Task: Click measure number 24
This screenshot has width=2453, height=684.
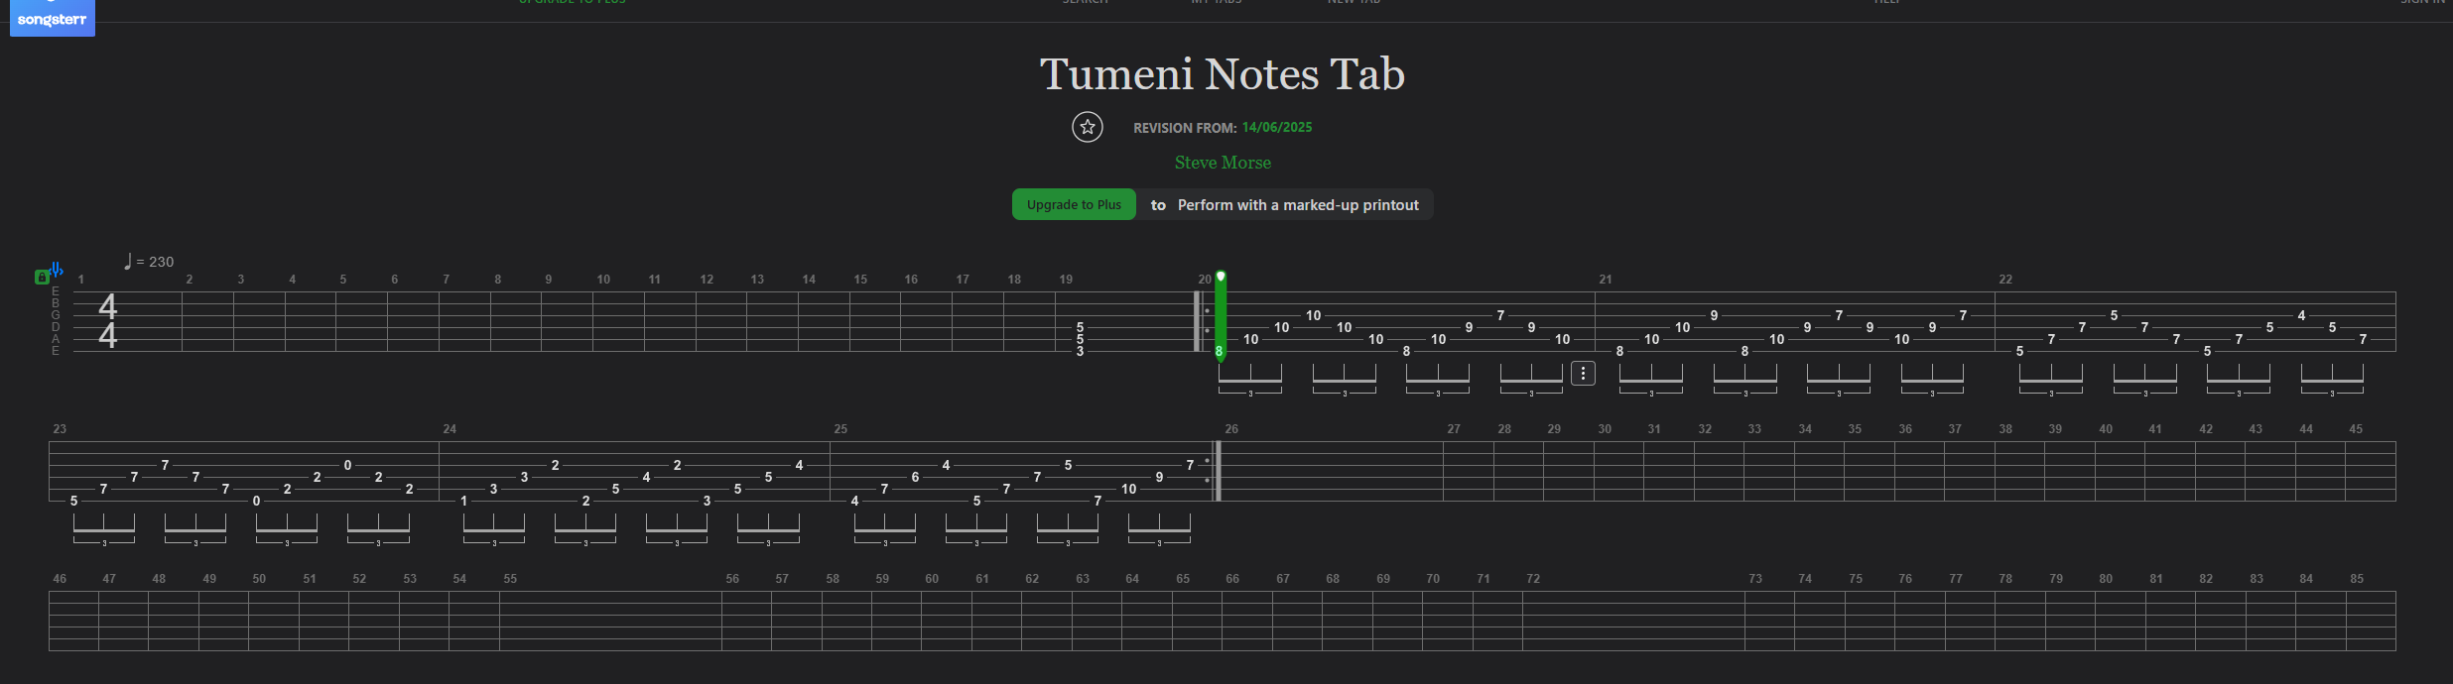Action: [450, 429]
